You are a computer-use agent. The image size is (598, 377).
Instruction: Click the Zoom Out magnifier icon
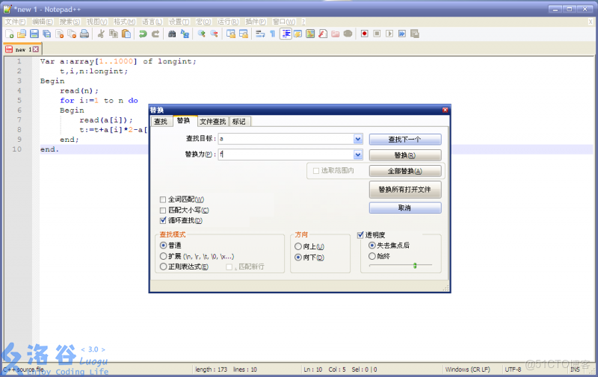214,34
